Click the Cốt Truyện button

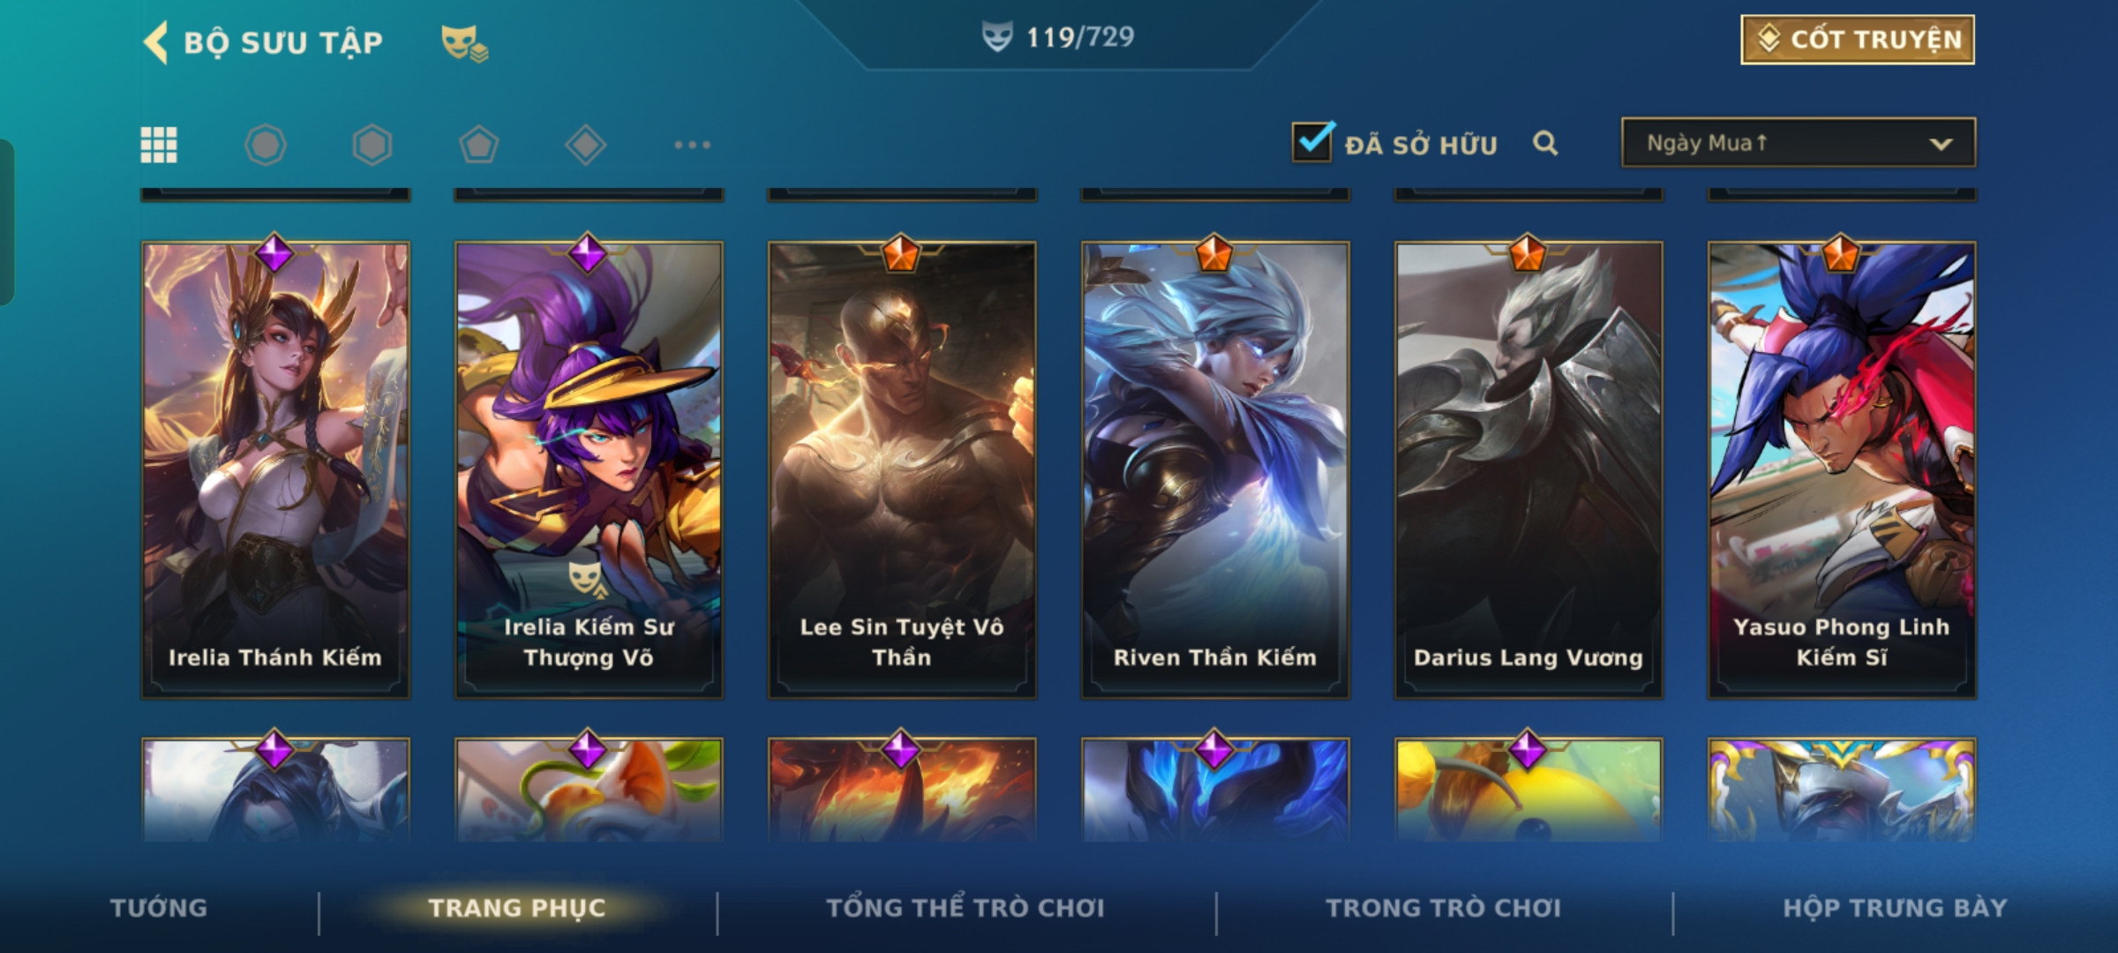(x=1858, y=40)
